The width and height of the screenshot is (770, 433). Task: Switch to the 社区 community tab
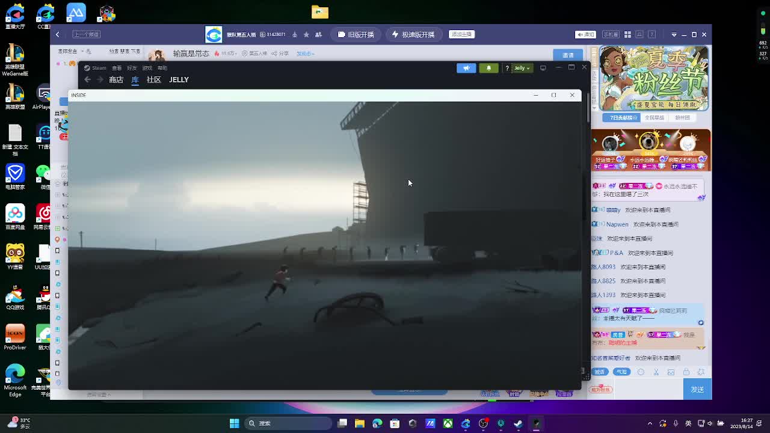(153, 79)
